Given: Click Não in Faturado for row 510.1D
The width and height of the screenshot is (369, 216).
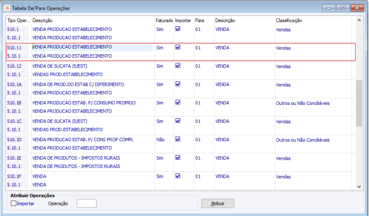Looking at the screenshot, I should pos(160,139).
